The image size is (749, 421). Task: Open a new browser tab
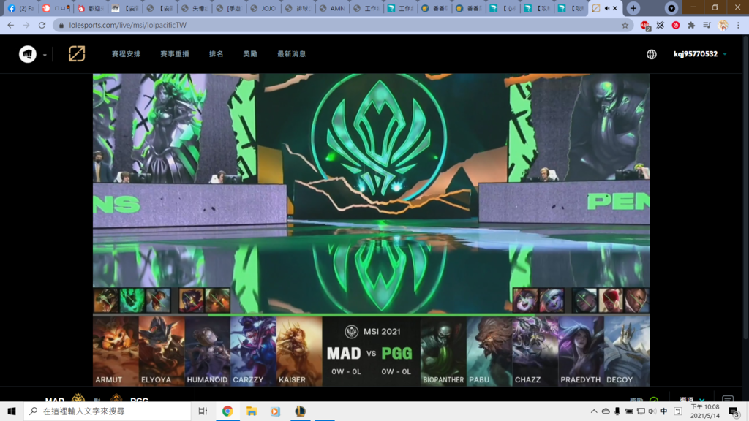(633, 8)
